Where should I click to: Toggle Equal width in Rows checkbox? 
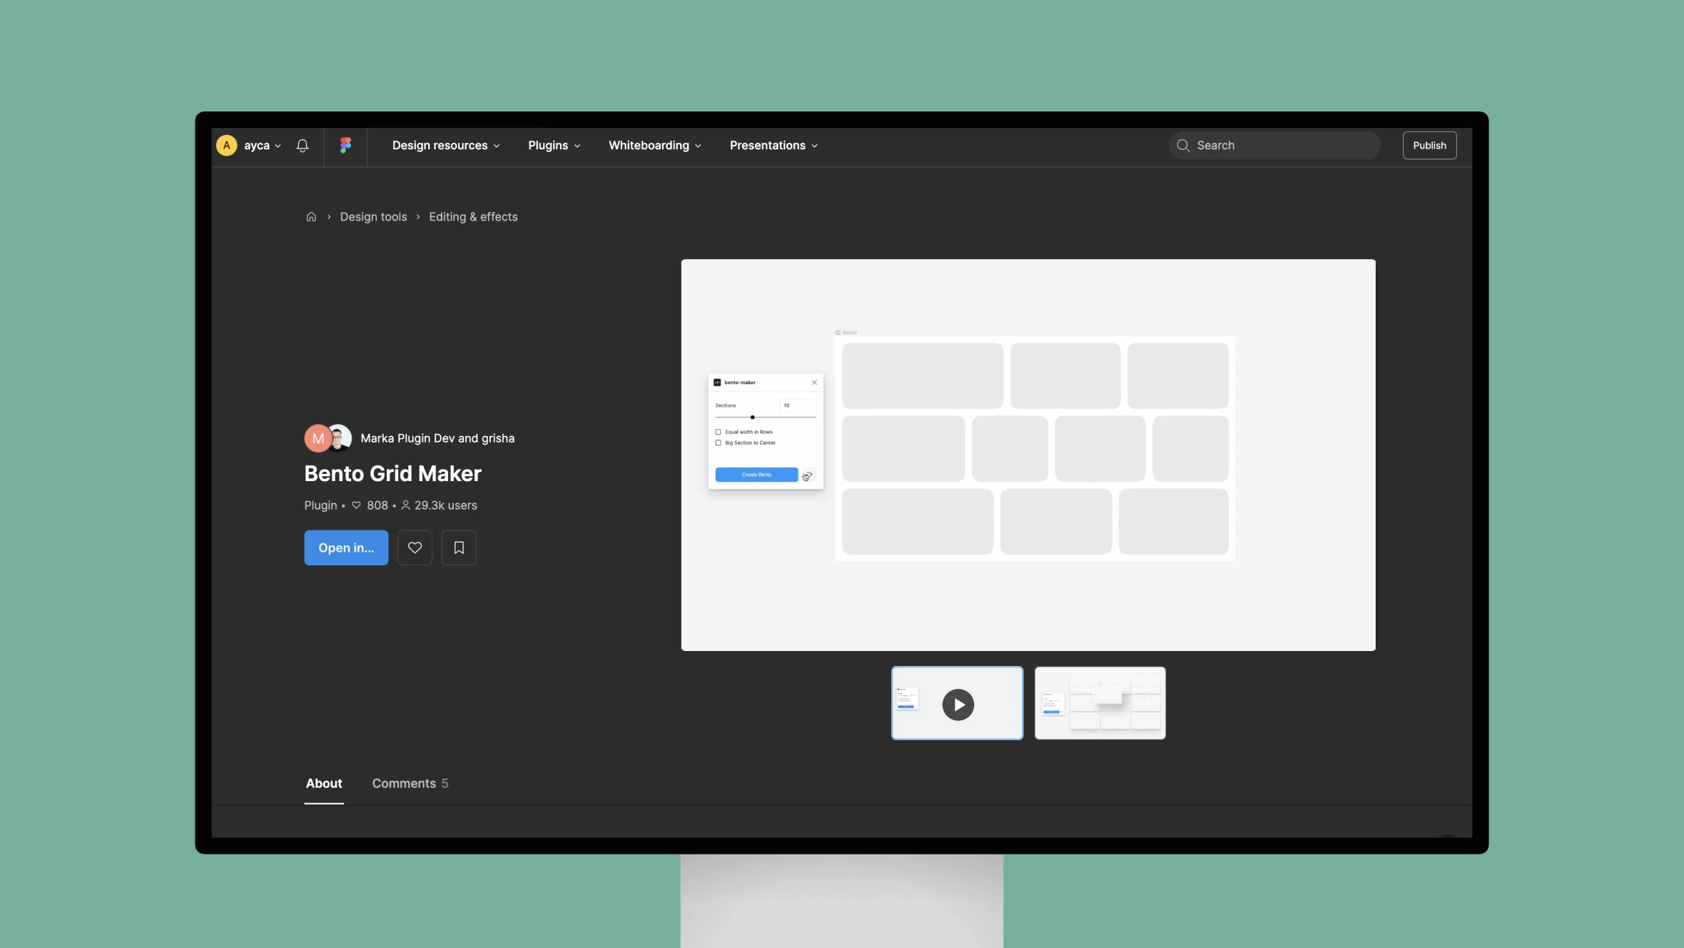(719, 432)
